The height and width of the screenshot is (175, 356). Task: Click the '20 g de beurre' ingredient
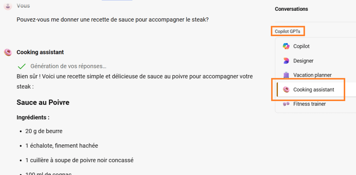[x=44, y=131]
